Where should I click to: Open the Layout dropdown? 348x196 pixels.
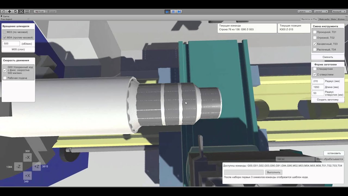coord(321,12)
